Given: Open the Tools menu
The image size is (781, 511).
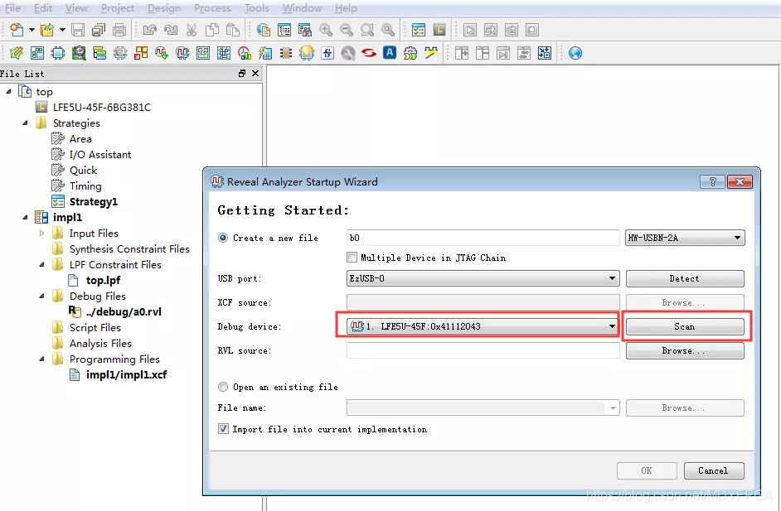Looking at the screenshot, I should 256,8.
